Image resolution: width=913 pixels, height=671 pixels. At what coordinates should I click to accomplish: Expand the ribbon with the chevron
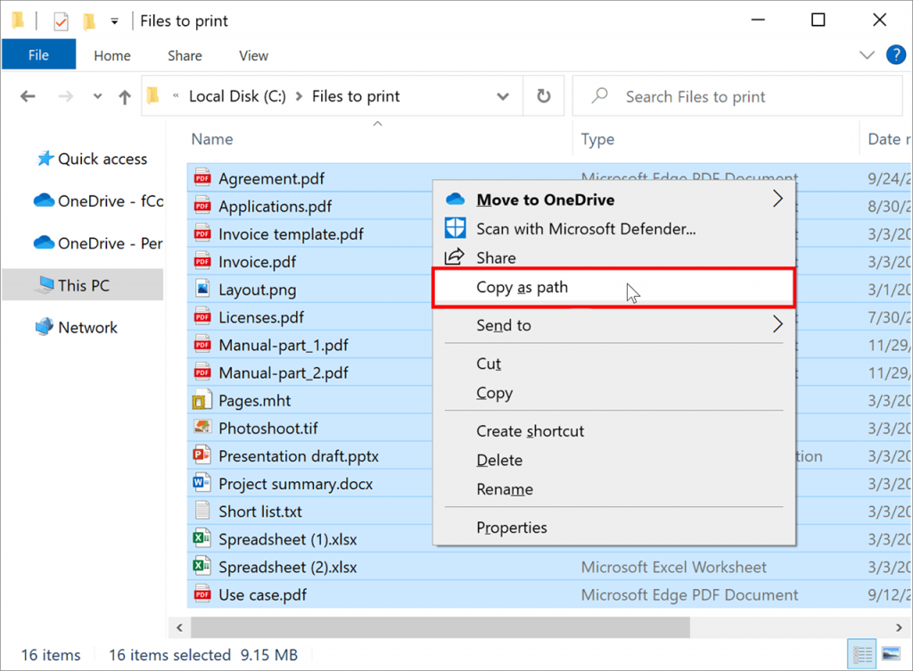(867, 55)
